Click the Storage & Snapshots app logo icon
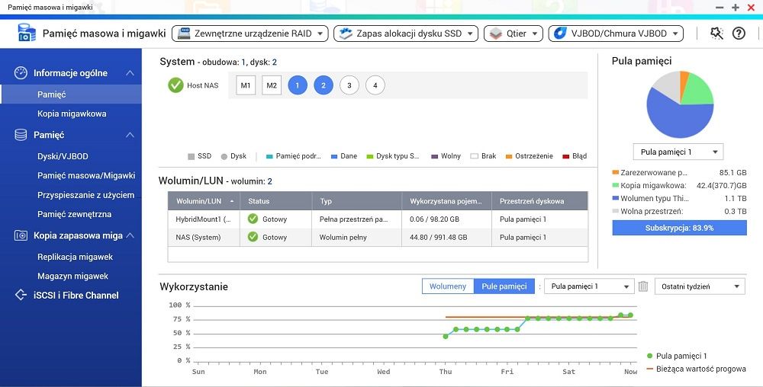Screen dimensions: 763x387 [x=27, y=33]
